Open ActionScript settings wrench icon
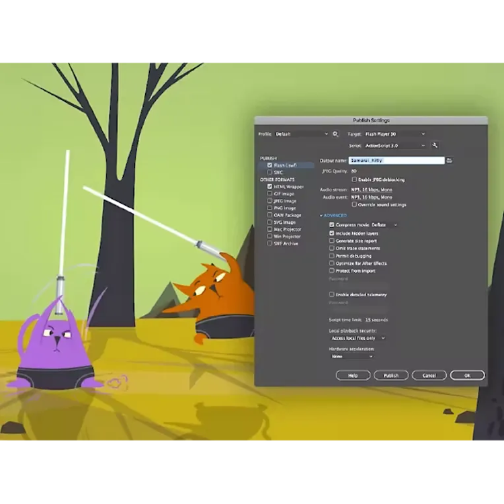Screen dimensions: 504x504 [435, 145]
